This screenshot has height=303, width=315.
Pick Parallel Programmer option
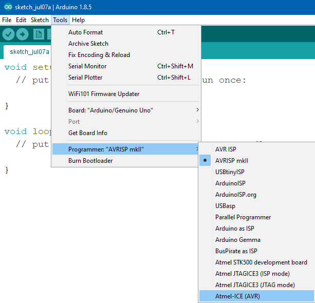[257, 217]
